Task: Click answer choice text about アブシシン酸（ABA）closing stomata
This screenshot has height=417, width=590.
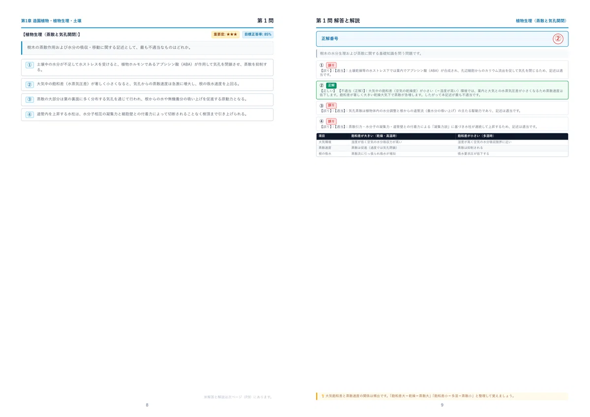Action: pos(152,67)
